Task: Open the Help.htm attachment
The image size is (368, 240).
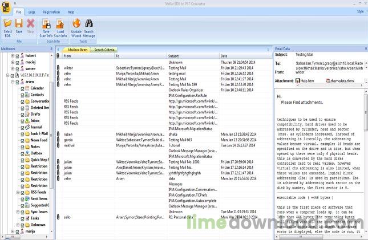Action: [x=305, y=81]
